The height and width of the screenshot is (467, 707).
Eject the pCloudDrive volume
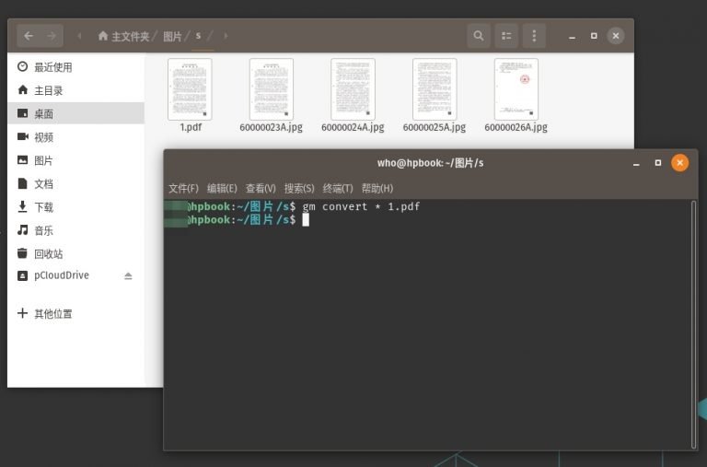click(x=129, y=275)
